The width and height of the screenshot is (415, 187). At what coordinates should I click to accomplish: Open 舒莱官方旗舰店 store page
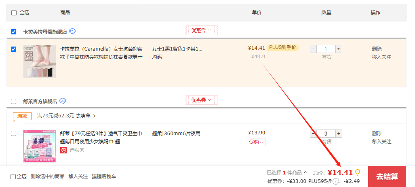coord(40,101)
